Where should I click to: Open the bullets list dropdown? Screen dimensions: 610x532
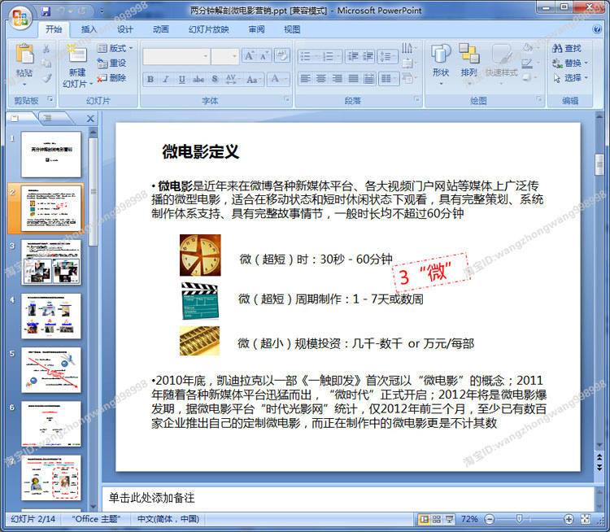tap(309, 56)
